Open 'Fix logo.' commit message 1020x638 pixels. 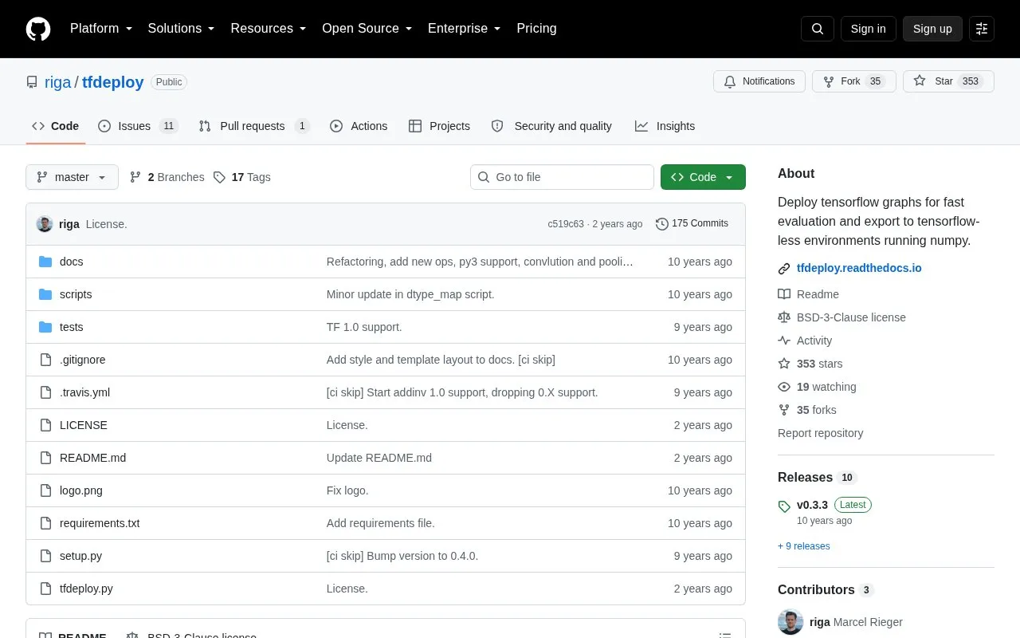click(x=347, y=490)
